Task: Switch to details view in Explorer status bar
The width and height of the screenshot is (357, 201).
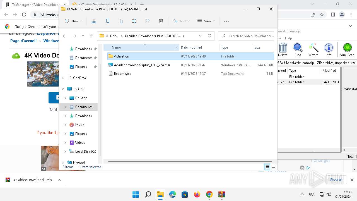Action: coord(267,167)
